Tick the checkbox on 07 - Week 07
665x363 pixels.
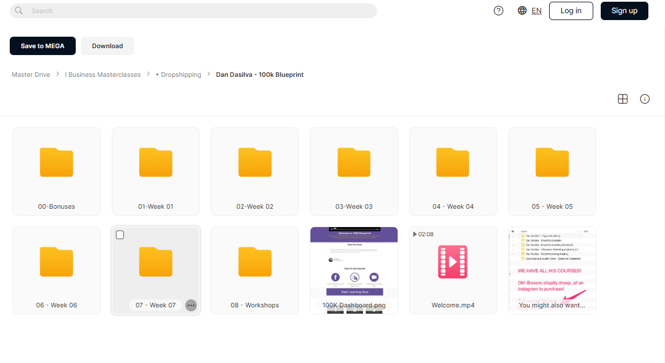(x=120, y=235)
